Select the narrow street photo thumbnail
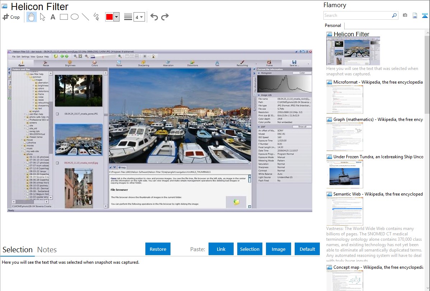The image size is (430, 291). pos(79,188)
